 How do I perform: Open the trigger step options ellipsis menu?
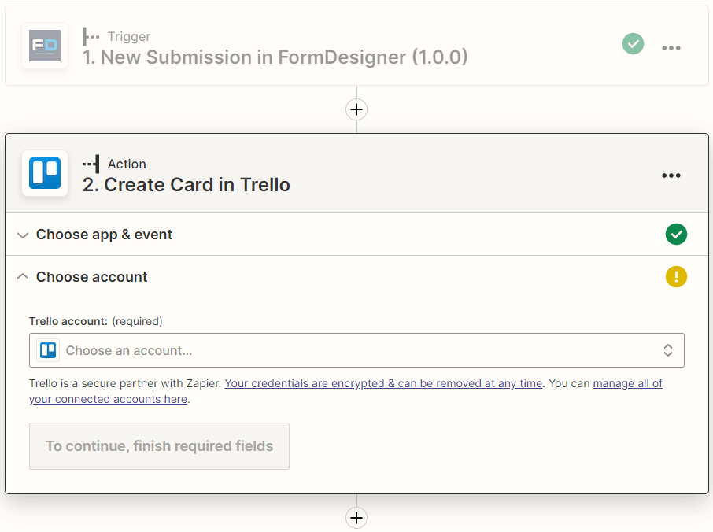671,48
